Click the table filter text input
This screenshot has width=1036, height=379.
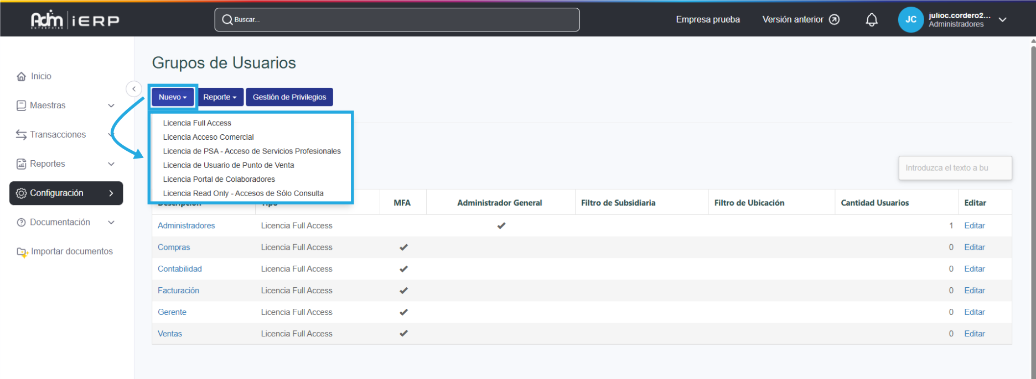coord(955,168)
